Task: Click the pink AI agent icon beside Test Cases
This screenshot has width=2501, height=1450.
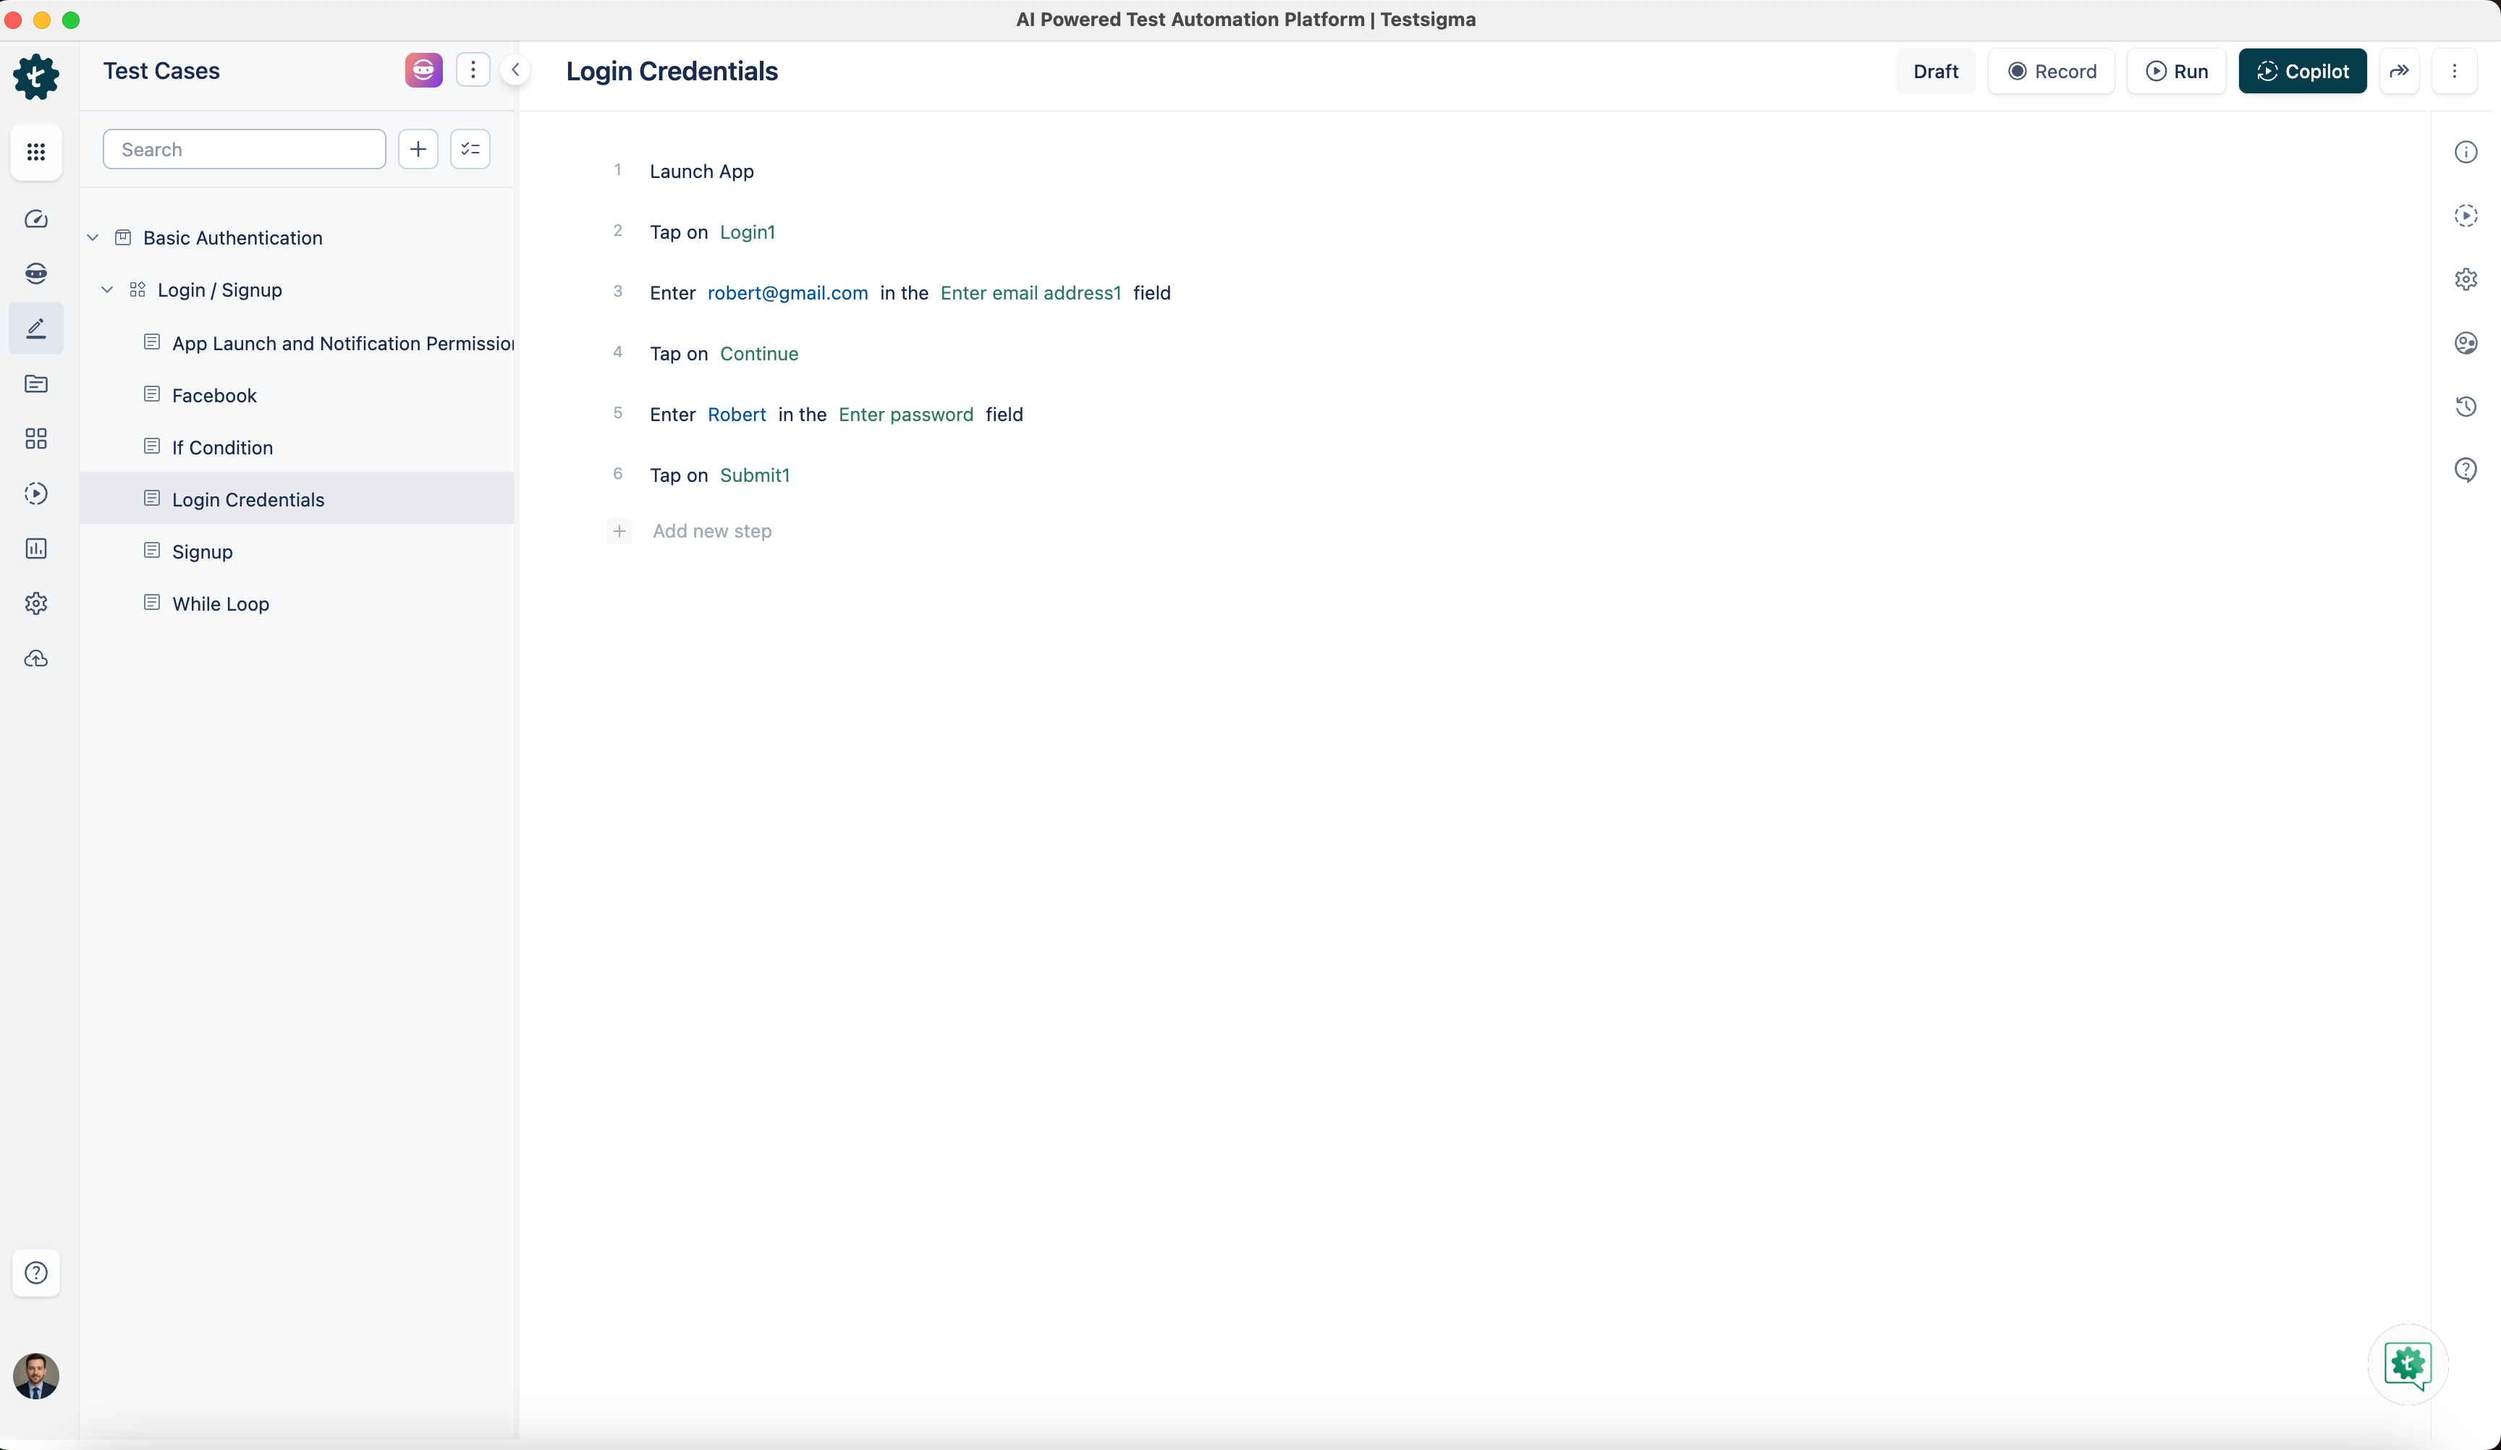Action: (x=424, y=70)
